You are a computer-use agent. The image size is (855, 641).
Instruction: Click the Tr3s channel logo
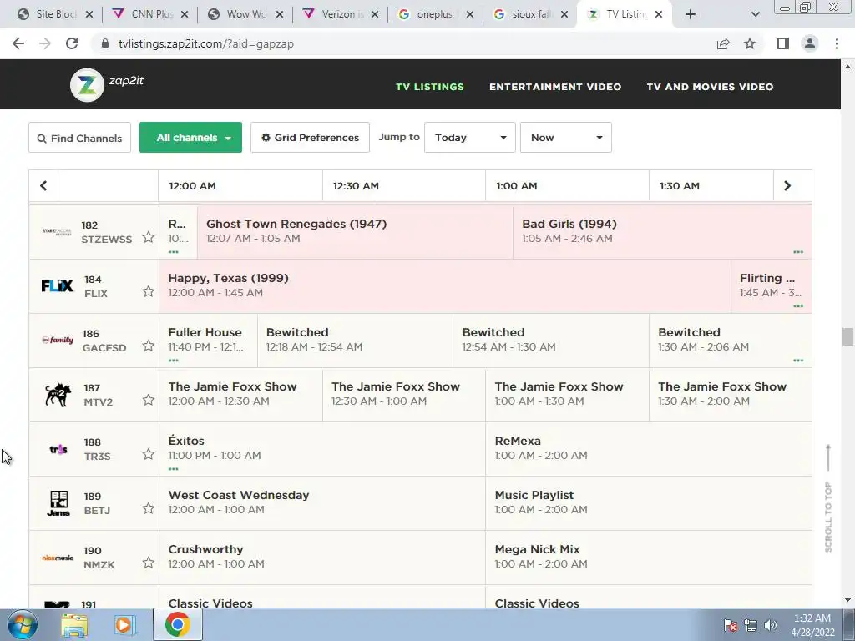point(58,449)
